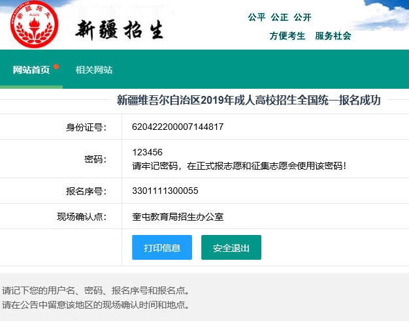Click the 密码 field label
409x327 pixels.
pos(95,159)
